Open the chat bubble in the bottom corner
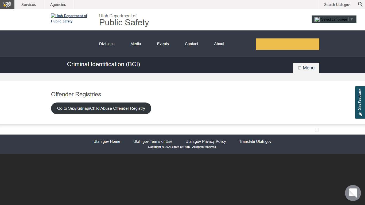 point(353,193)
